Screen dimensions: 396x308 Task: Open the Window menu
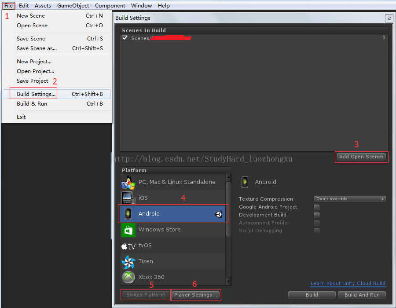[141, 6]
